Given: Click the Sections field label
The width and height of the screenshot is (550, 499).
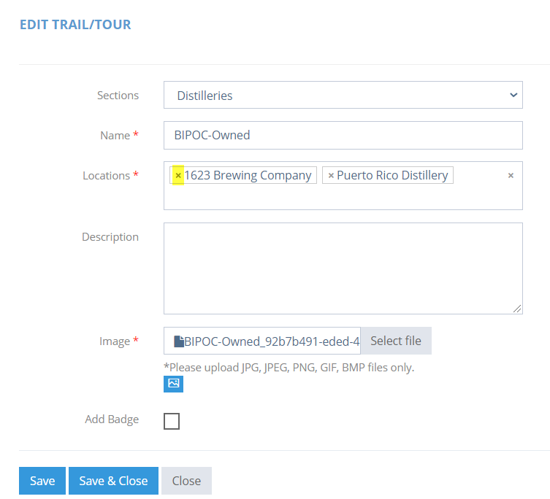Looking at the screenshot, I should (x=118, y=96).
